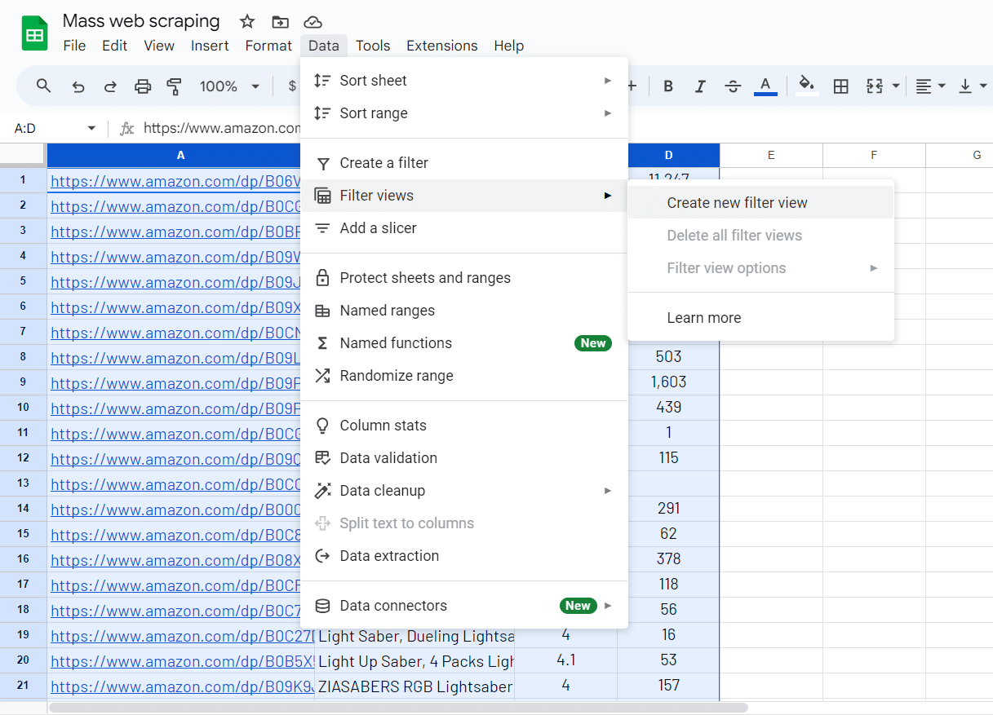The width and height of the screenshot is (993, 715).
Task: Star this spreadsheet document
Action: click(247, 22)
